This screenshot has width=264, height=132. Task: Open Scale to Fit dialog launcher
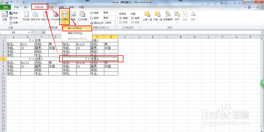(x=116, y=28)
